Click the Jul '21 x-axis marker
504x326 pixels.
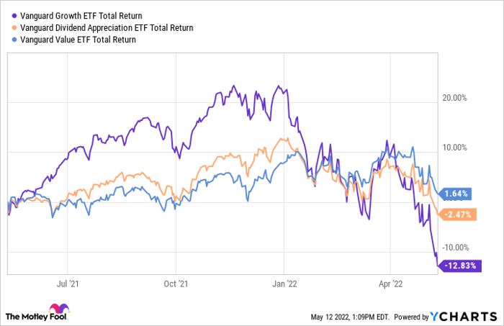point(66,284)
